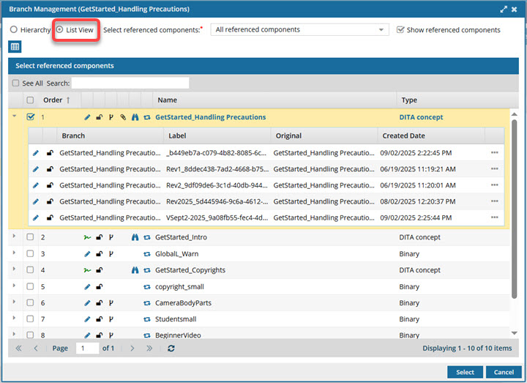527x383 pixels.
Task: Click the reuse arrows icon beside copyright_small
Action: tap(146, 287)
